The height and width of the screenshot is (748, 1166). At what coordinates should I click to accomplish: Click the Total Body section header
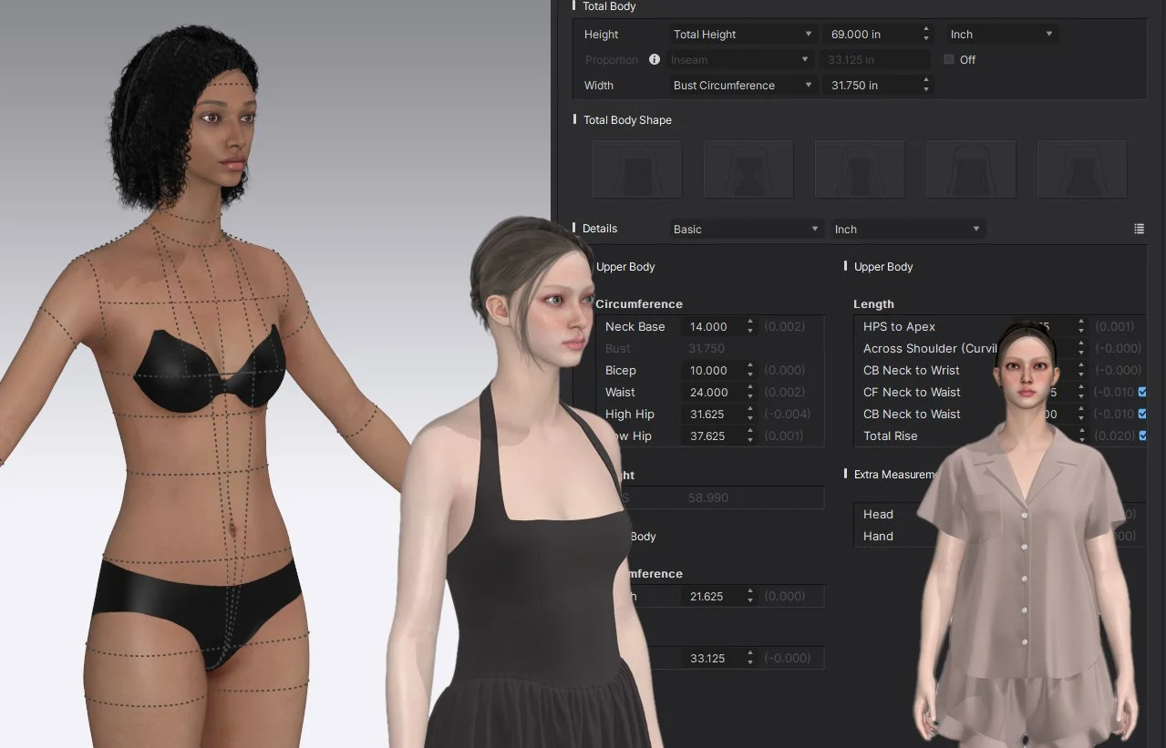(609, 6)
